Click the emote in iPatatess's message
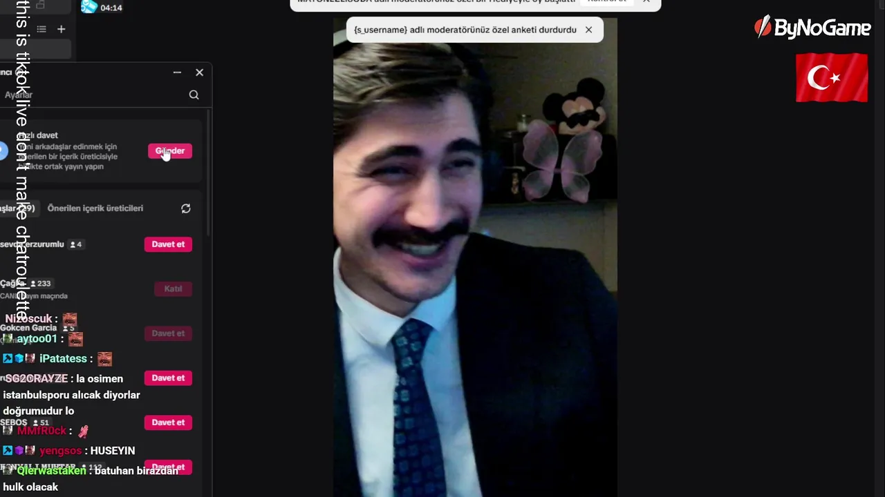 coord(104,359)
